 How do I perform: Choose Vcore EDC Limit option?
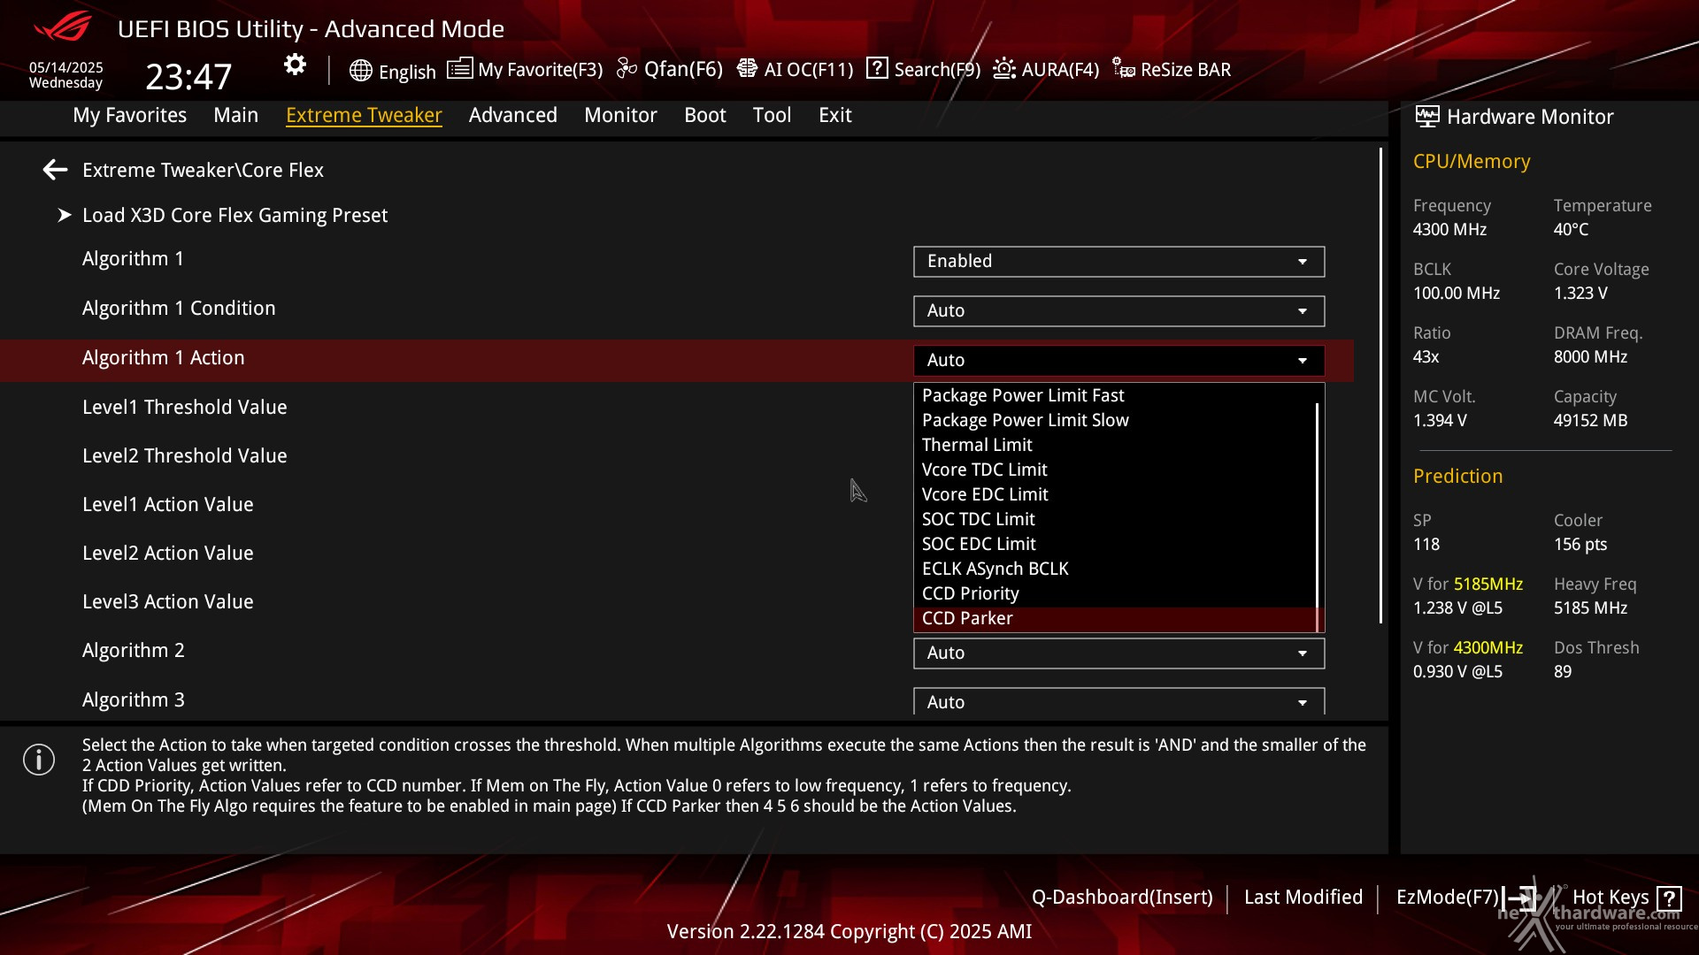[x=1115, y=494]
